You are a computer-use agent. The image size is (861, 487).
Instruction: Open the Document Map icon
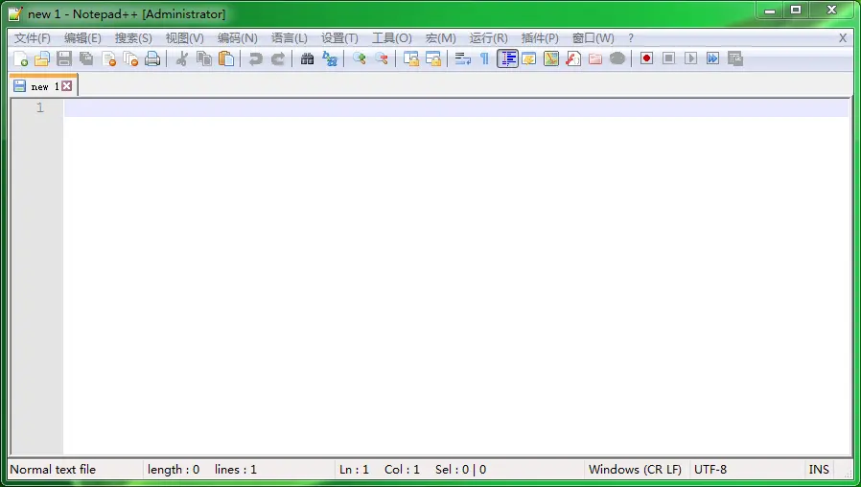point(550,58)
